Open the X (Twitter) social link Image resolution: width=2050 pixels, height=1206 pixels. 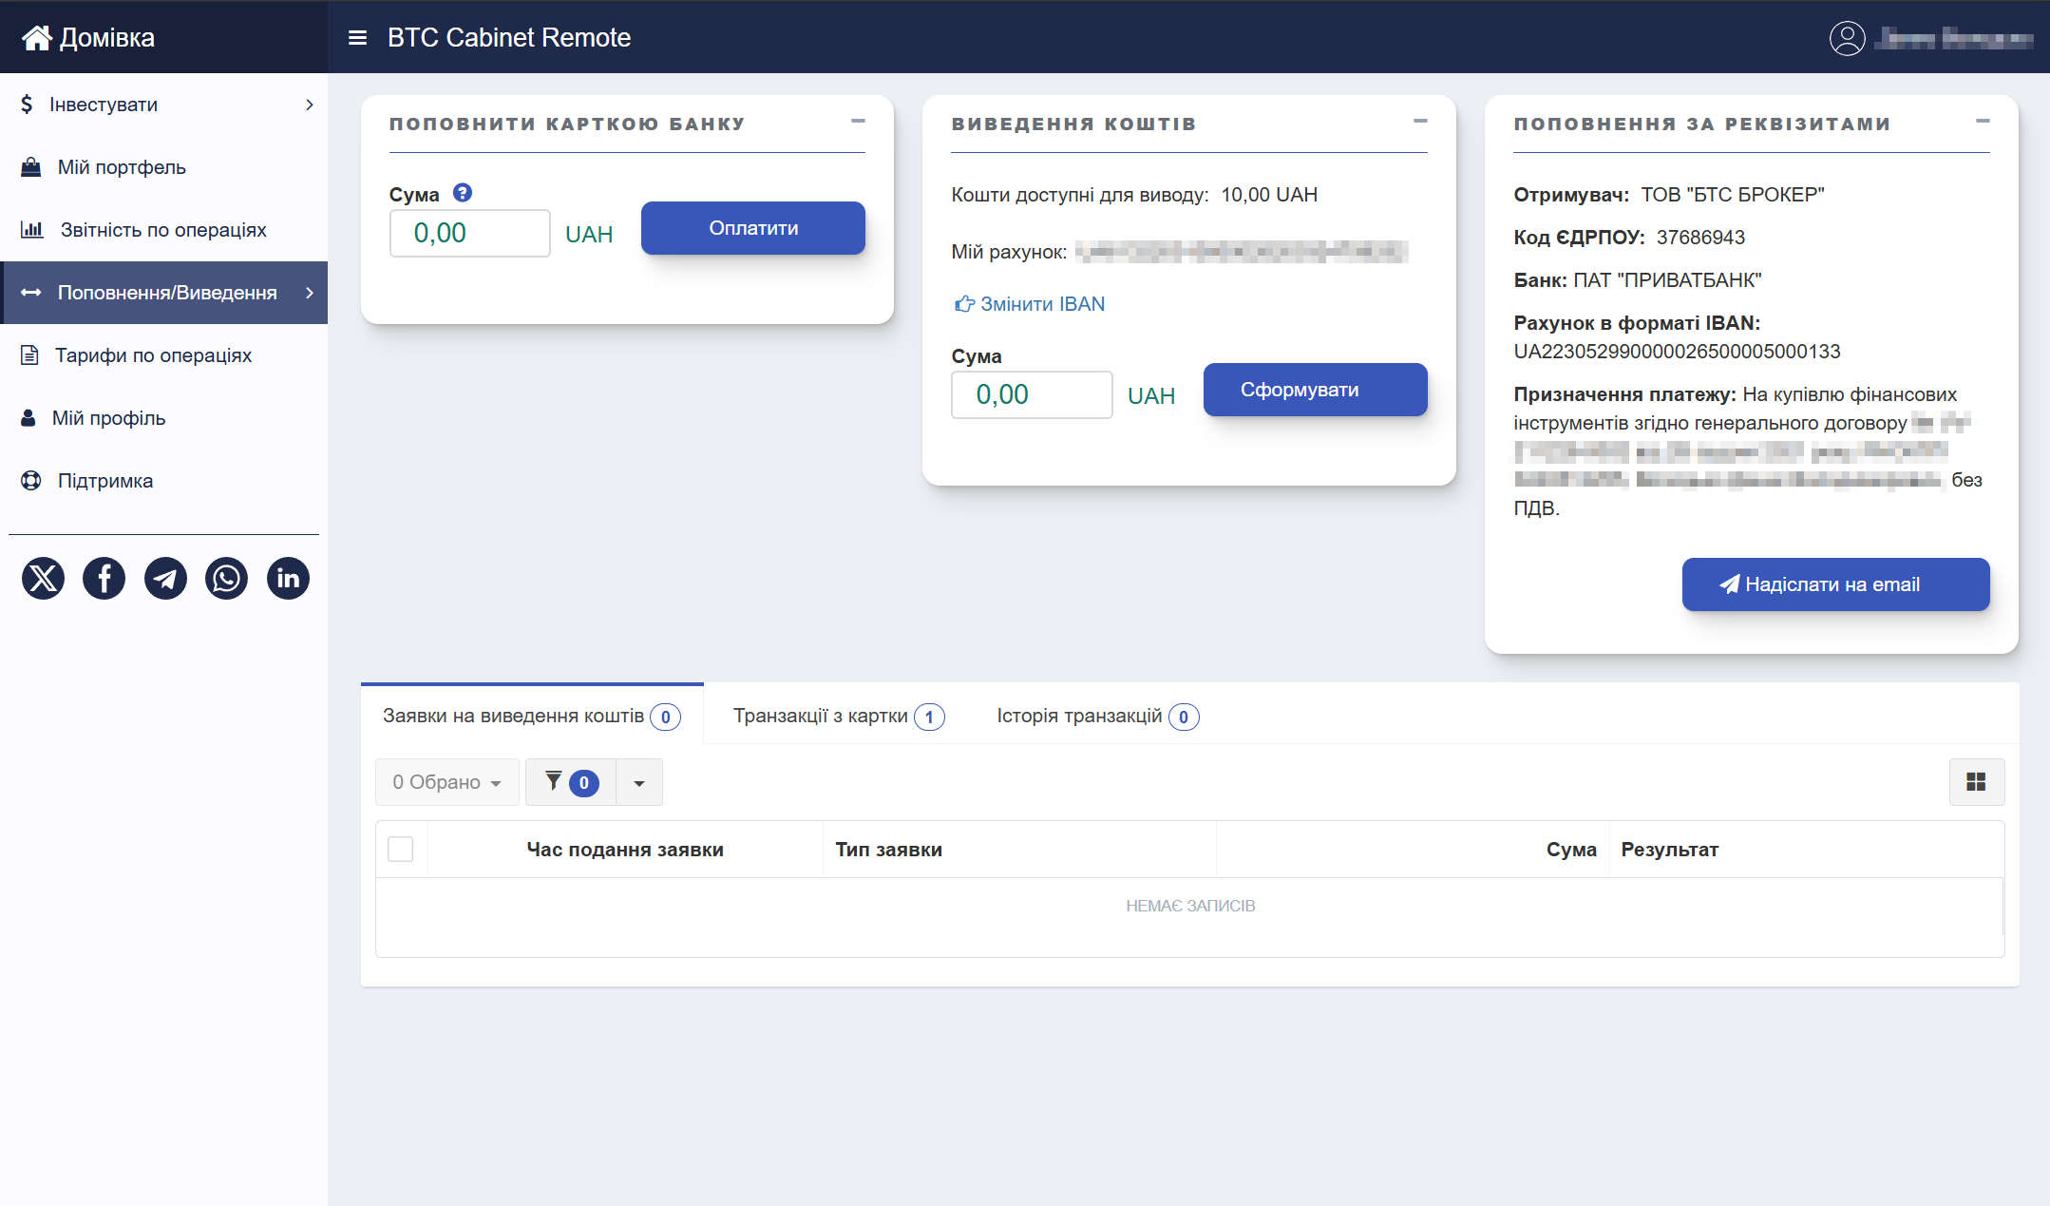(43, 579)
